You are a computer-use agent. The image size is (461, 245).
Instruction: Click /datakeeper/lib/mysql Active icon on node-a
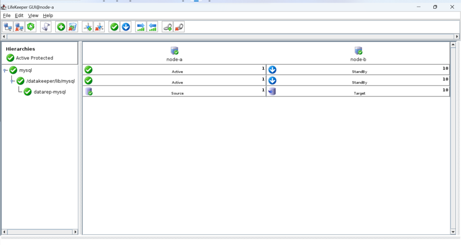pyautogui.click(x=89, y=81)
